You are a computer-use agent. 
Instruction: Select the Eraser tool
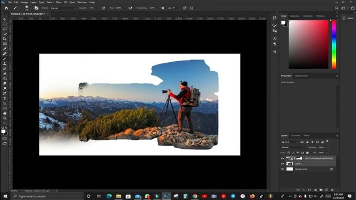[4, 74]
